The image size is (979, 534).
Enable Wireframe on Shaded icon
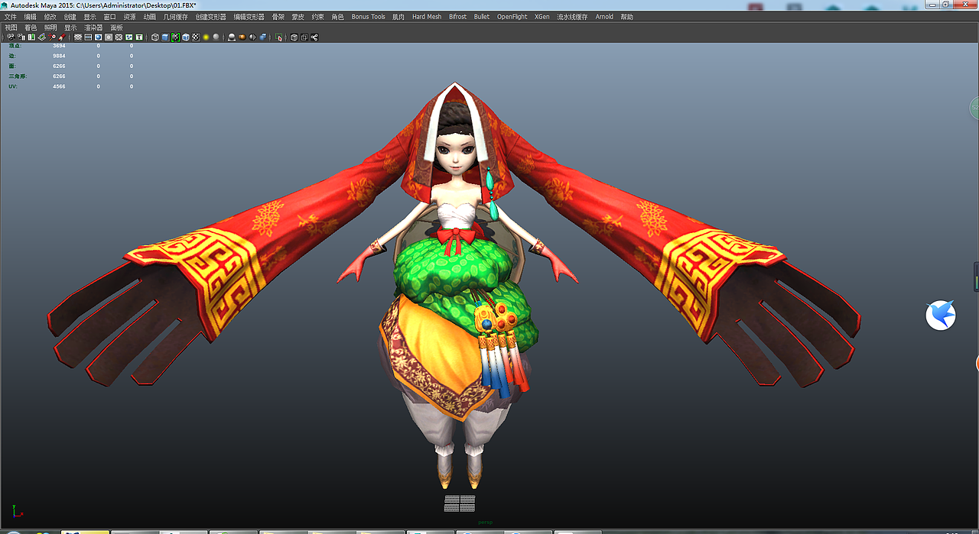pyautogui.click(x=186, y=37)
